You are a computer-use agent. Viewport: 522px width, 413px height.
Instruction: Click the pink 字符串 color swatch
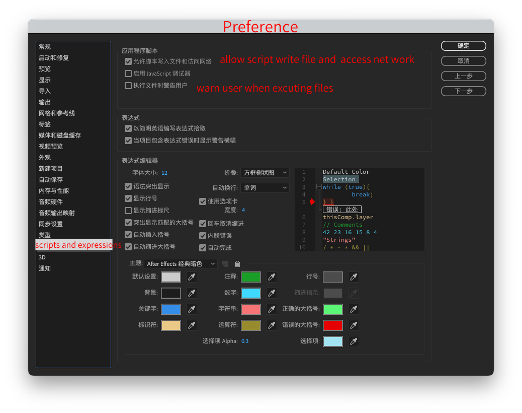click(251, 309)
